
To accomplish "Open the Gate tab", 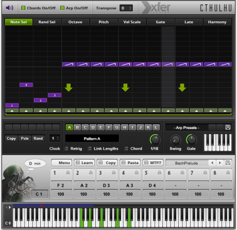I will click(160, 22).
